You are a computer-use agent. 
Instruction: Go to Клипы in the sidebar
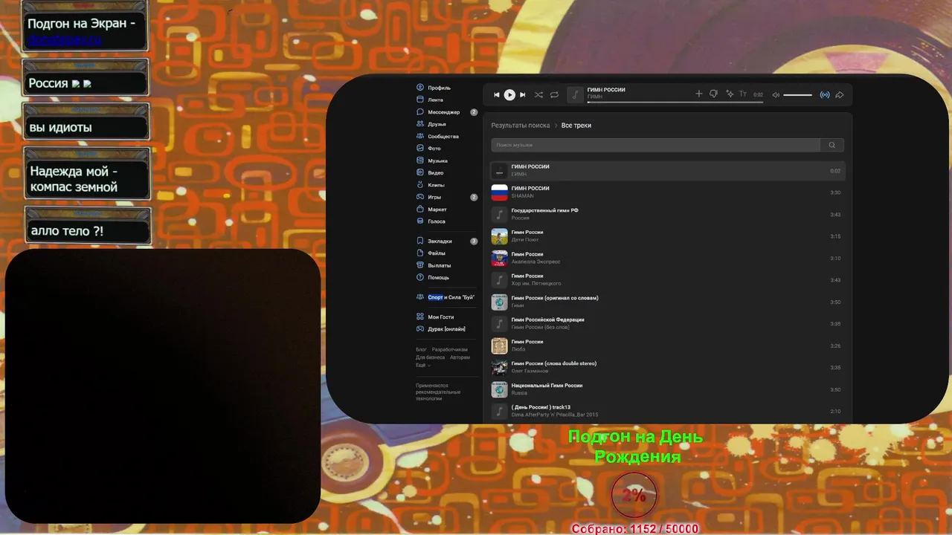click(x=436, y=185)
